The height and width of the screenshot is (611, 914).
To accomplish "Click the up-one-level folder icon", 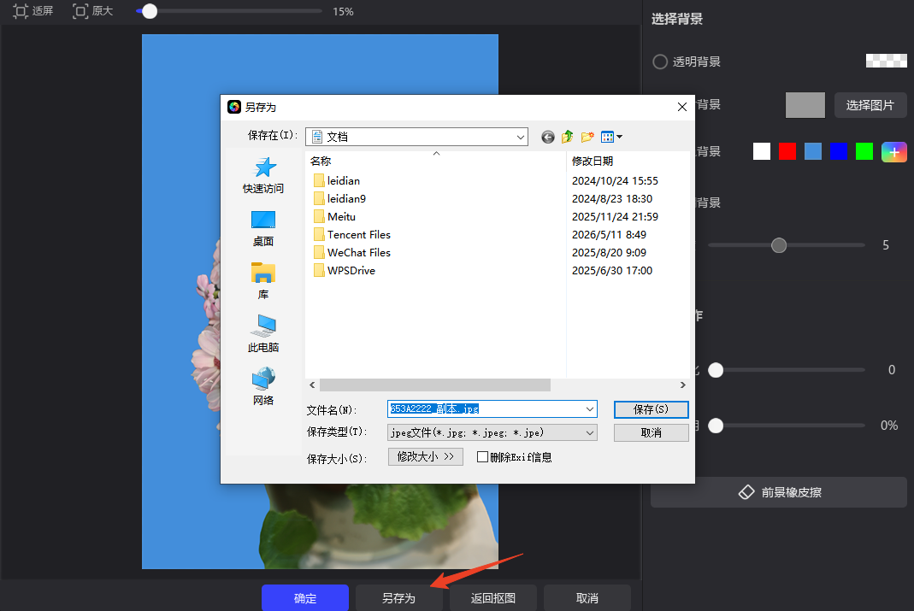I will pyautogui.click(x=567, y=137).
